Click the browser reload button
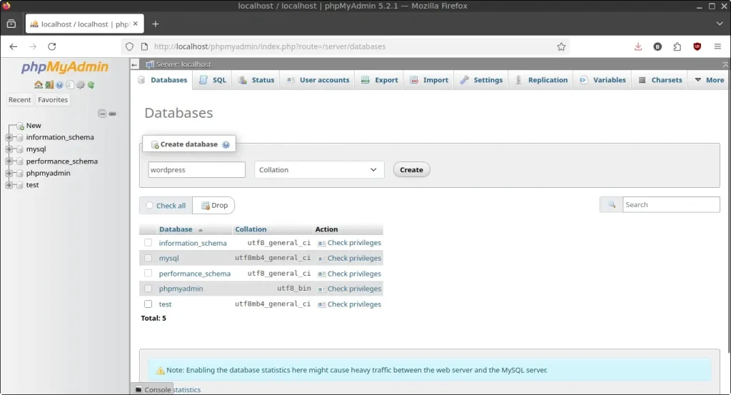The image size is (731, 395). point(51,46)
